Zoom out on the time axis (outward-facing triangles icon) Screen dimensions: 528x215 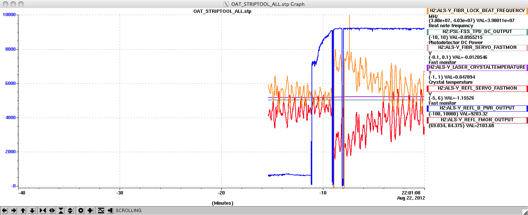point(52,211)
